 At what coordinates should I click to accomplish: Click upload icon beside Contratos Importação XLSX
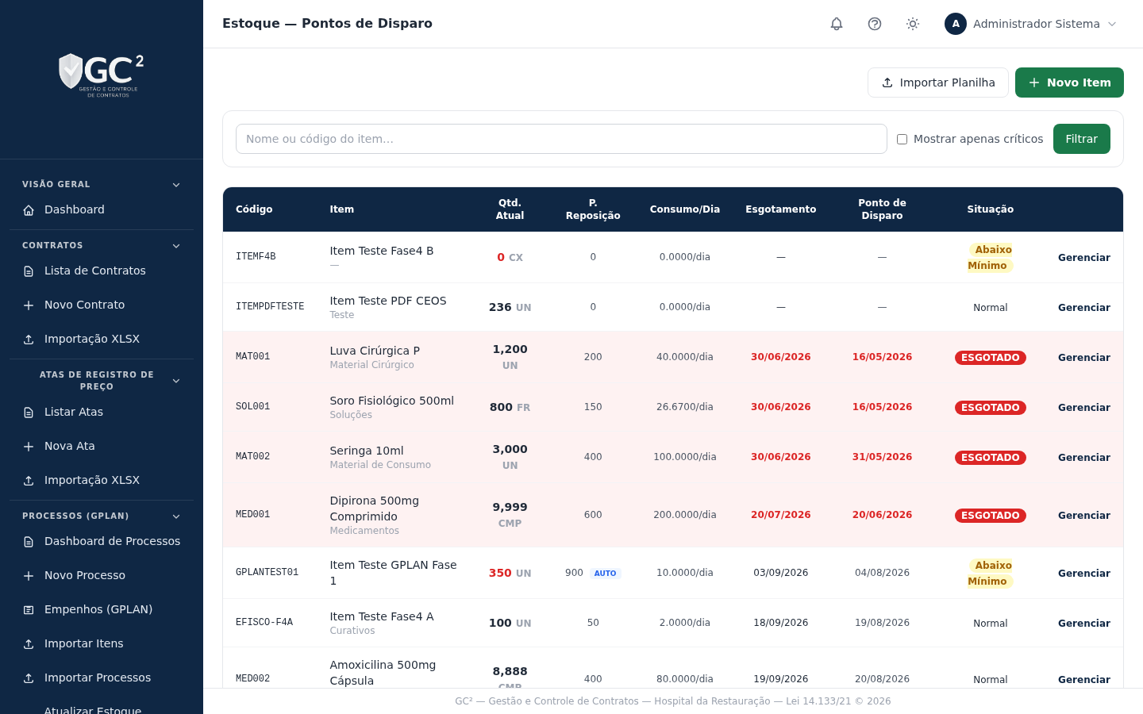[29, 340]
